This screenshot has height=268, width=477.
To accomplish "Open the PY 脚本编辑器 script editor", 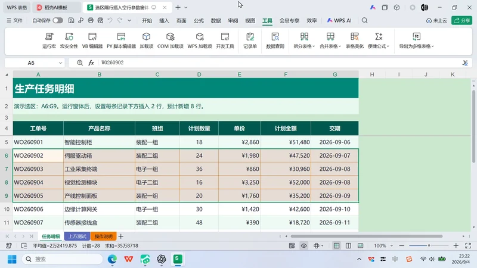I will 121,40.
